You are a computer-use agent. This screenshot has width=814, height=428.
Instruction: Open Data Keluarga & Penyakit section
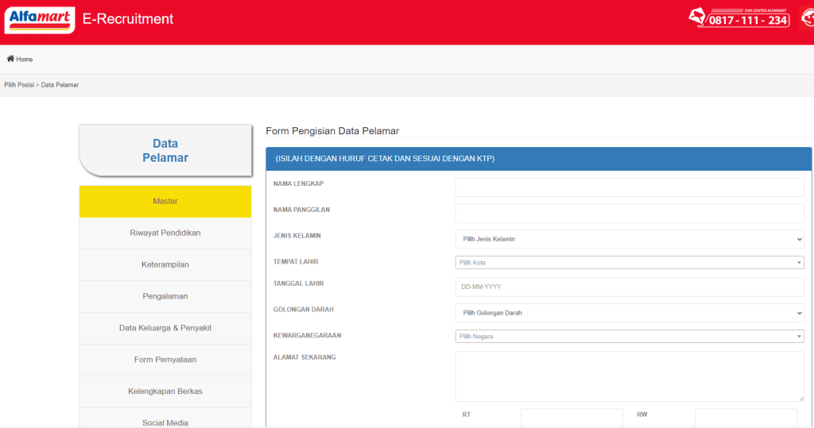pos(165,328)
